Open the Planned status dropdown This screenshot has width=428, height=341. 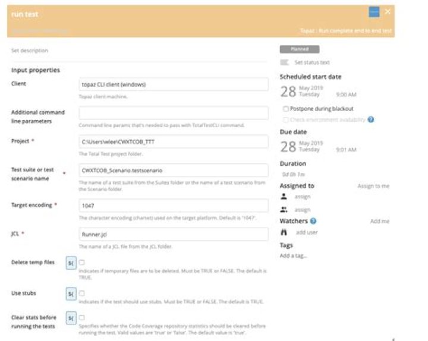pos(300,49)
